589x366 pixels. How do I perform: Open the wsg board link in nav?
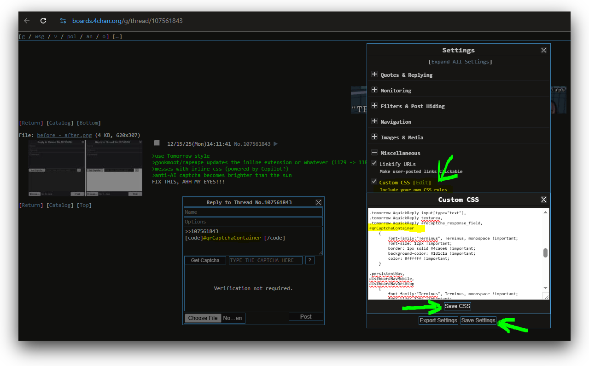click(40, 36)
